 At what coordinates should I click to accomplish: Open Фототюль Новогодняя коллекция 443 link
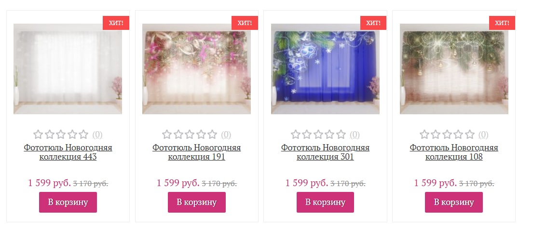pyautogui.click(x=68, y=152)
